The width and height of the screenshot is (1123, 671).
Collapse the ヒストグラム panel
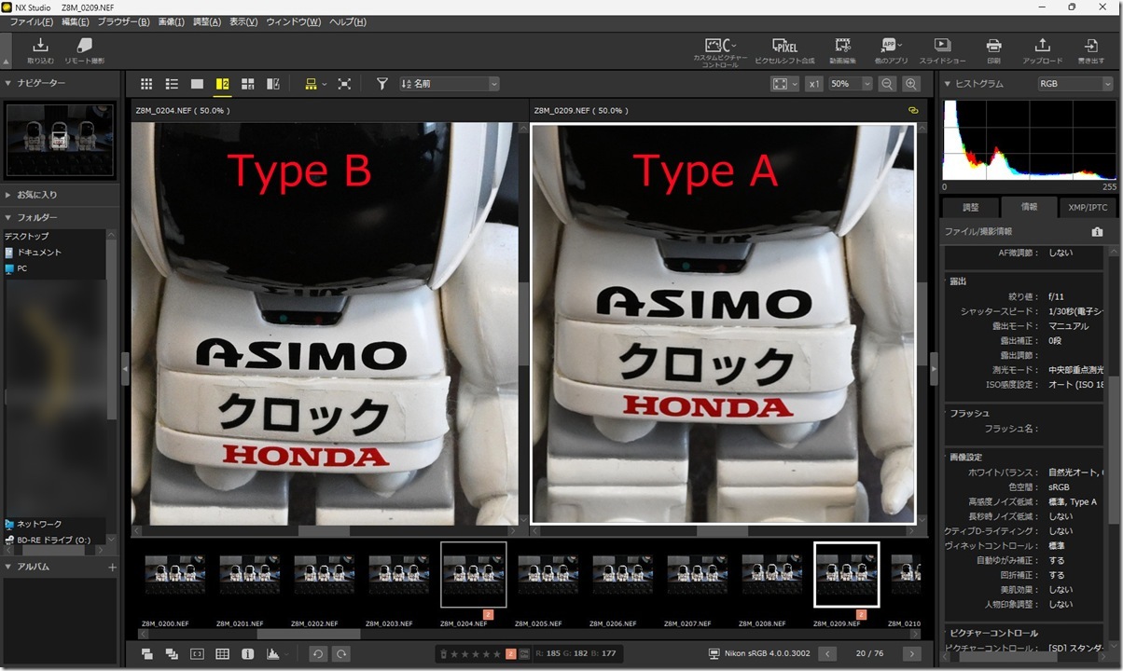tap(948, 84)
